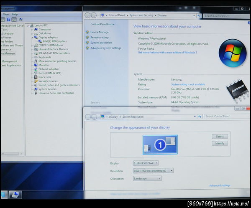Click the Computer Management taskbar icon

click(x=15, y=195)
